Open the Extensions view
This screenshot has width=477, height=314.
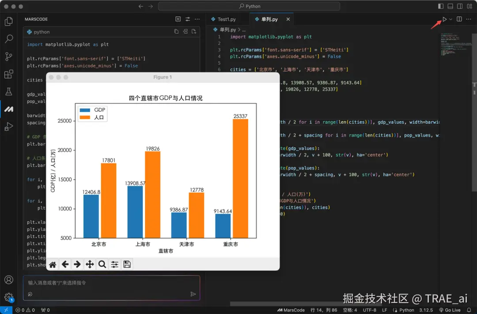coord(9,74)
